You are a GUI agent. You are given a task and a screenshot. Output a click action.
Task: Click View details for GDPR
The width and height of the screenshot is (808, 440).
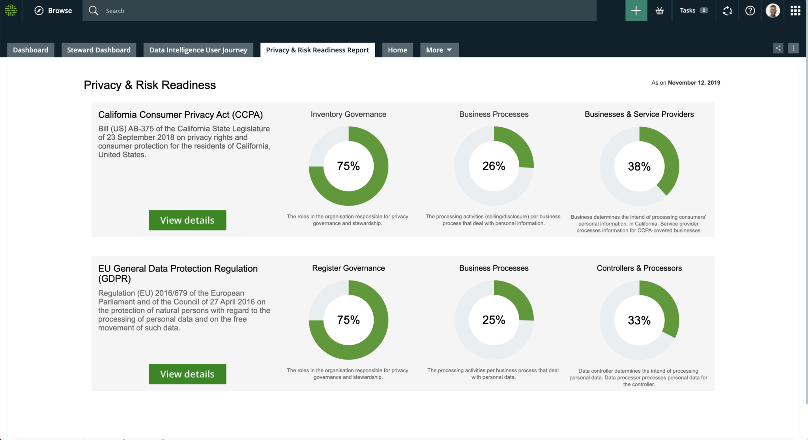[187, 374]
